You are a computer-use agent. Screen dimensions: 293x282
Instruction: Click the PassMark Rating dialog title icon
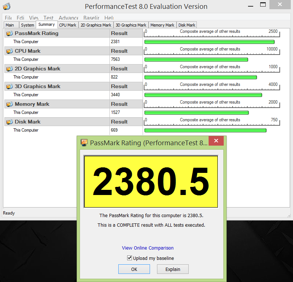[84, 143]
